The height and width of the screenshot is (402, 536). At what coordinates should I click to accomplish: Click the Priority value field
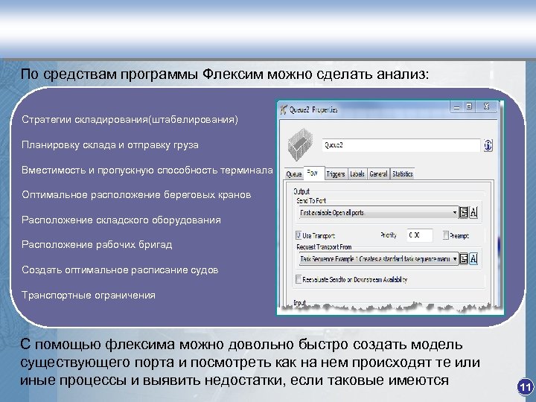click(420, 235)
